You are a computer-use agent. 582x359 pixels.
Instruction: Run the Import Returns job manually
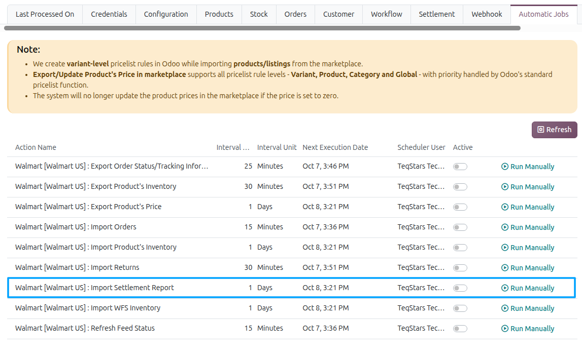527,268
